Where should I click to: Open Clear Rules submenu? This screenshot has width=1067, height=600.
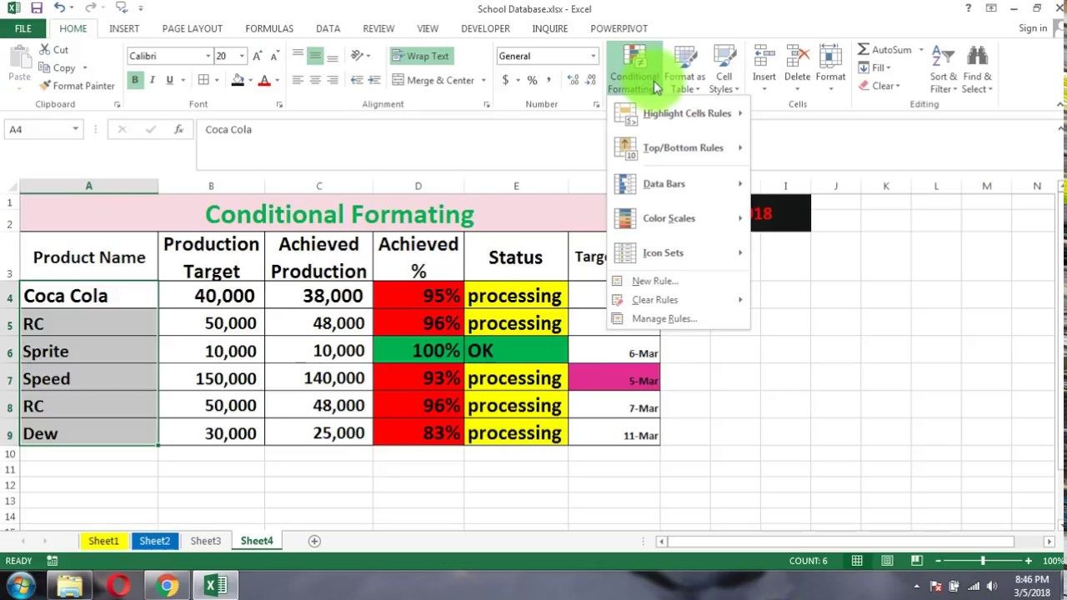pos(679,300)
